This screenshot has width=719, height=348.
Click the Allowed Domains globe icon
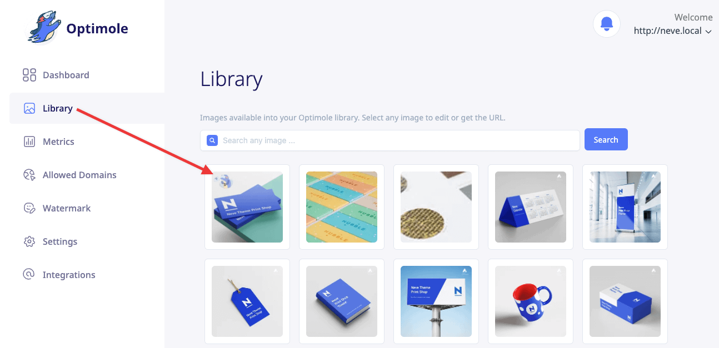click(29, 175)
